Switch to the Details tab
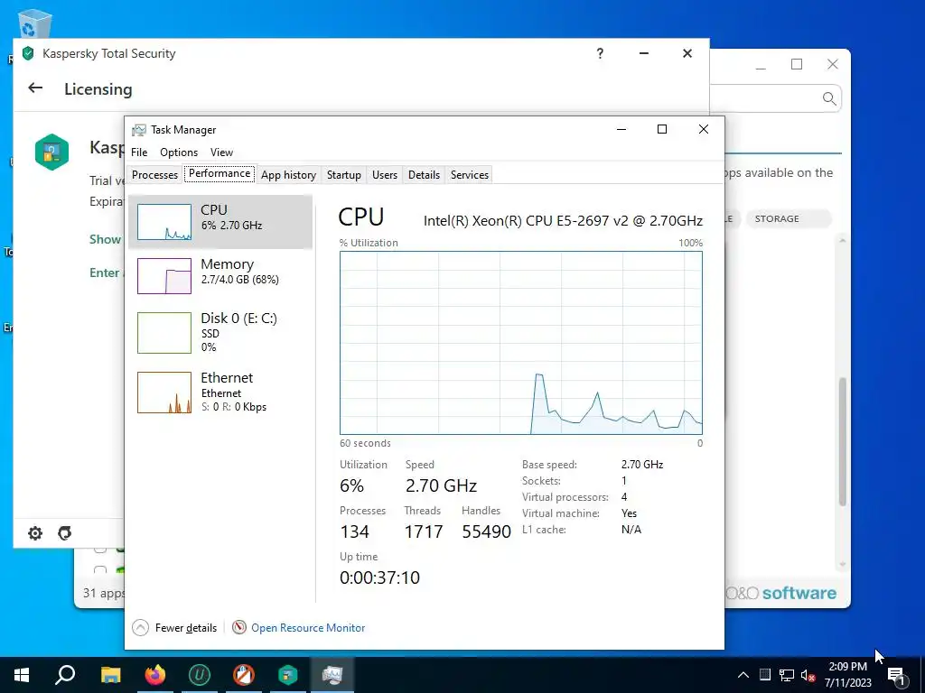This screenshot has width=925, height=693. [x=425, y=175]
